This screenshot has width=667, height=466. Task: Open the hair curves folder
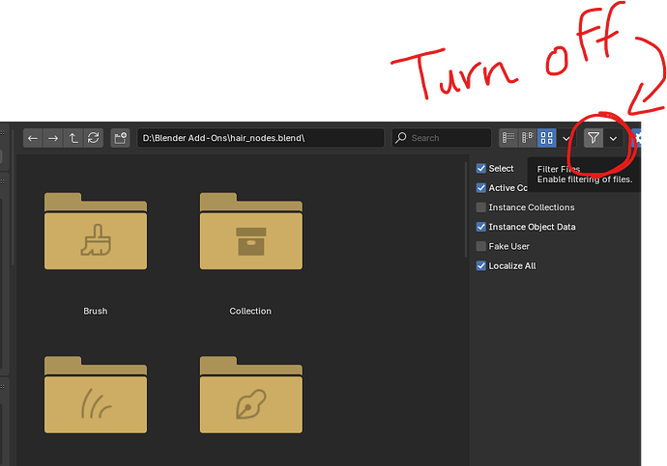(x=96, y=395)
